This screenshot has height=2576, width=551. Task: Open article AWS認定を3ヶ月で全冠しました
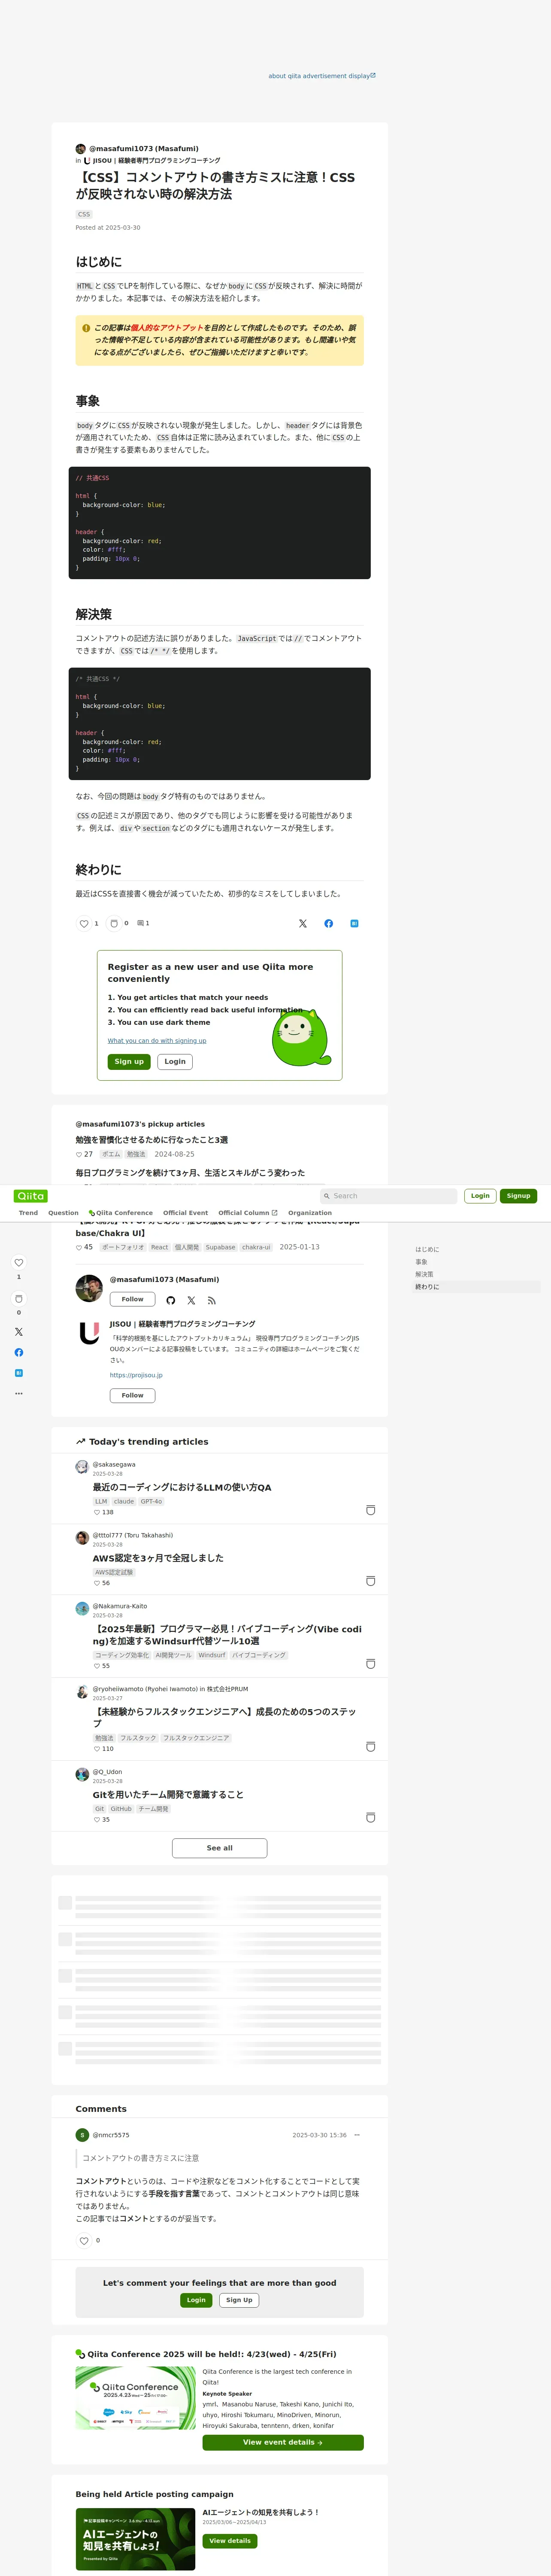click(158, 1558)
